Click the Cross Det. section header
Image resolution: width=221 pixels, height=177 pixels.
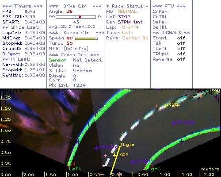click(74, 55)
